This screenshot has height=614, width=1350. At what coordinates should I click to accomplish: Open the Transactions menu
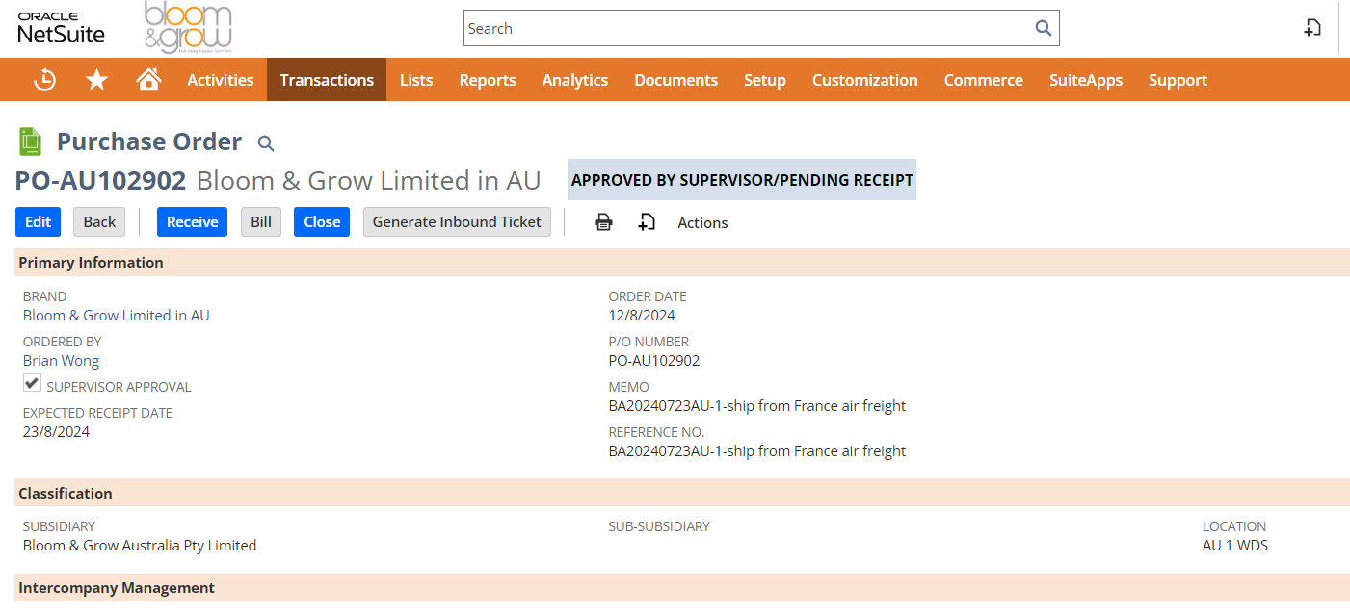coord(327,80)
